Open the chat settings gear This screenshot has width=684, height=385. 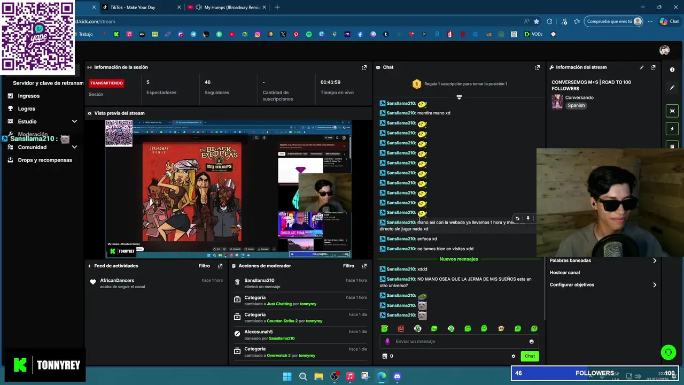(x=514, y=356)
